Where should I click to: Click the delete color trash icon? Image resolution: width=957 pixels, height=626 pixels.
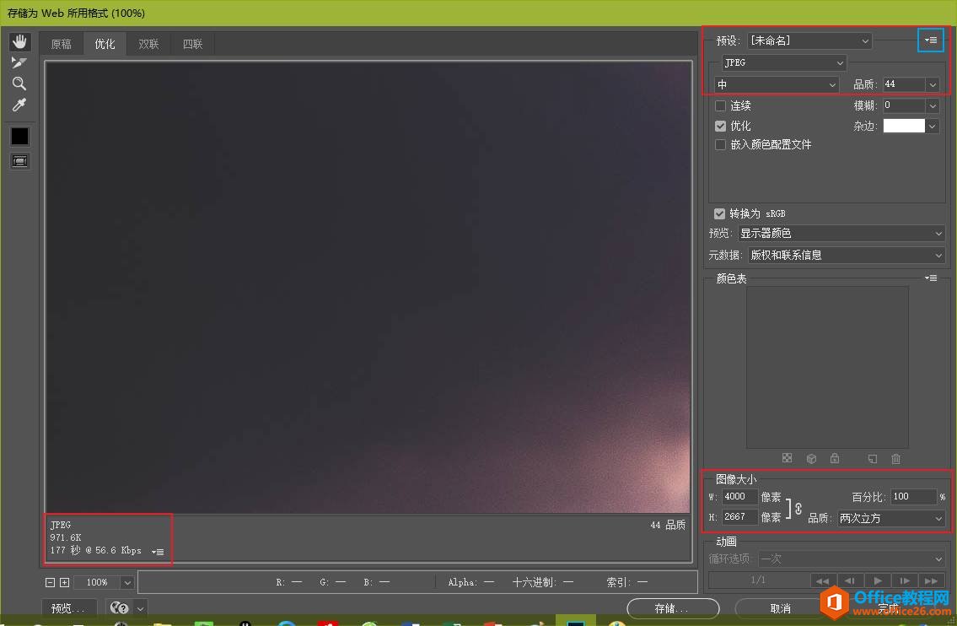tap(895, 458)
